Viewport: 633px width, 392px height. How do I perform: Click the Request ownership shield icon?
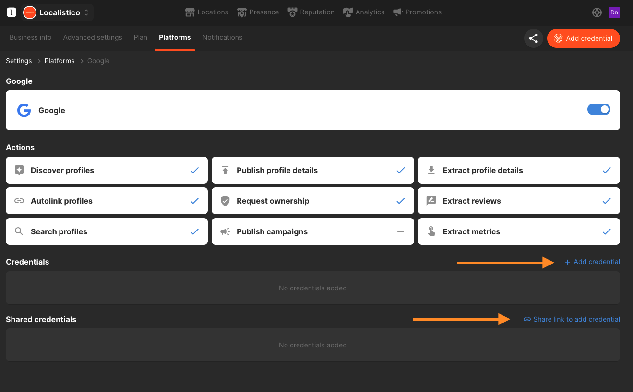(x=225, y=201)
